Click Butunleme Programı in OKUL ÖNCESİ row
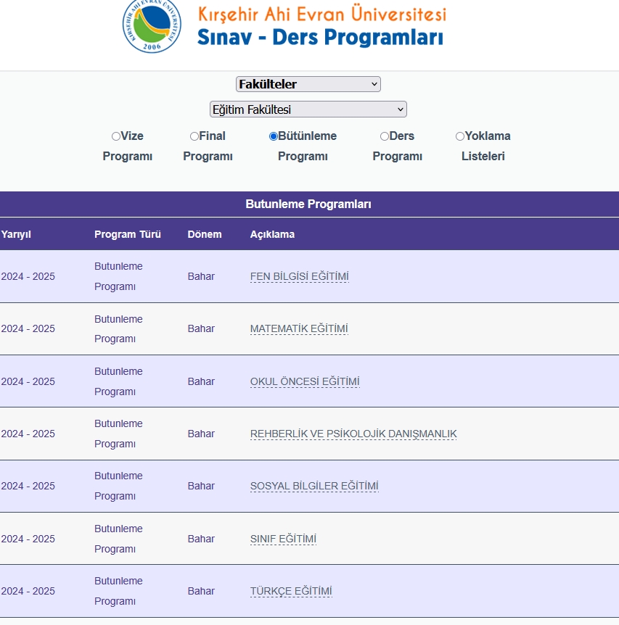The width and height of the screenshot is (619, 625). pos(118,381)
